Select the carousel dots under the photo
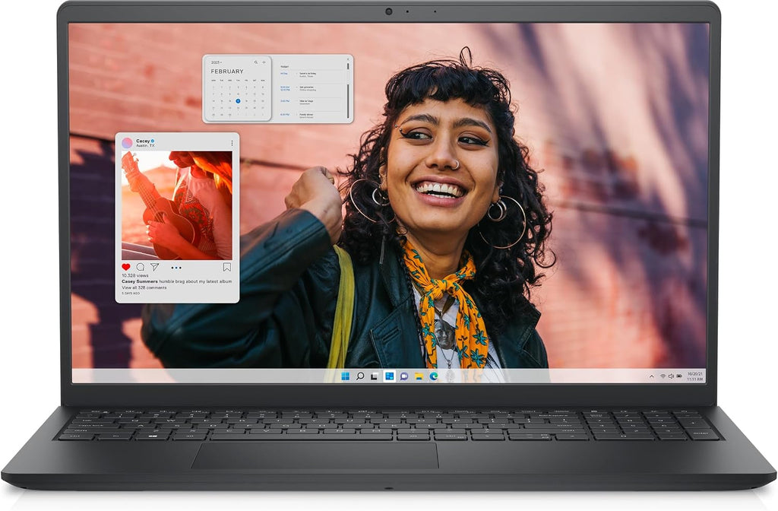 coord(176,268)
